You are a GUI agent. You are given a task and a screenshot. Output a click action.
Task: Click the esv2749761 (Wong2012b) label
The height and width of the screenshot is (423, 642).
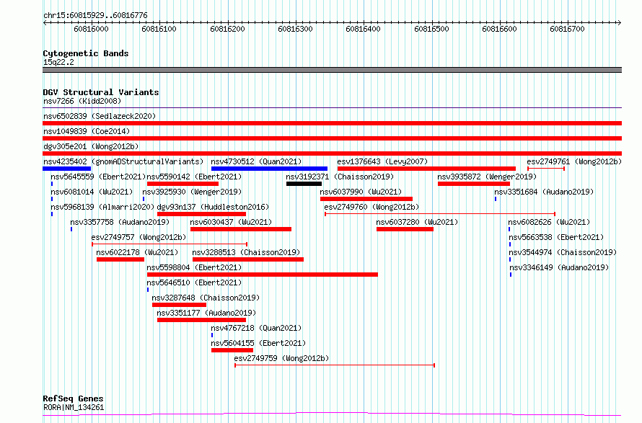point(574,161)
